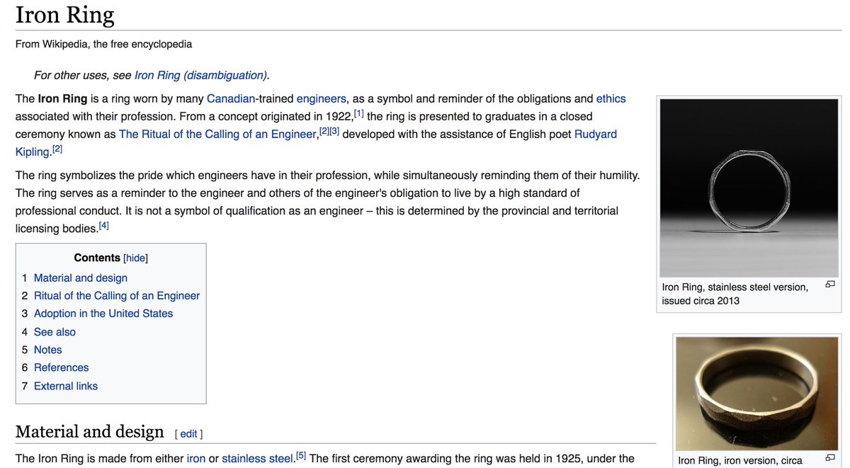850x468 pixels.
Task: Go to Notes in contents
Action: click(47, 350)
